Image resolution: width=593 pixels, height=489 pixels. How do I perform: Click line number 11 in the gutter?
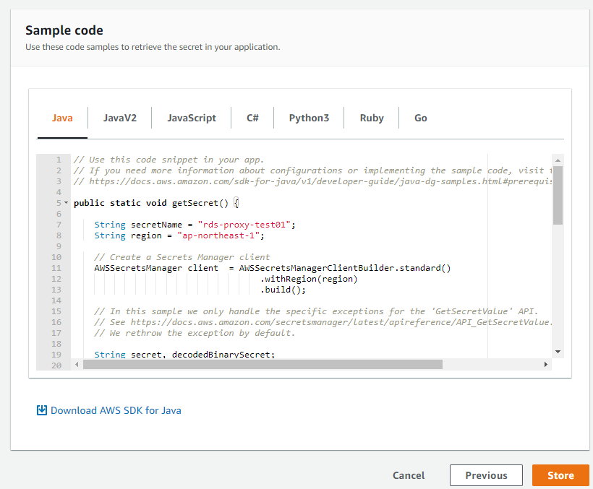(56, 268)
